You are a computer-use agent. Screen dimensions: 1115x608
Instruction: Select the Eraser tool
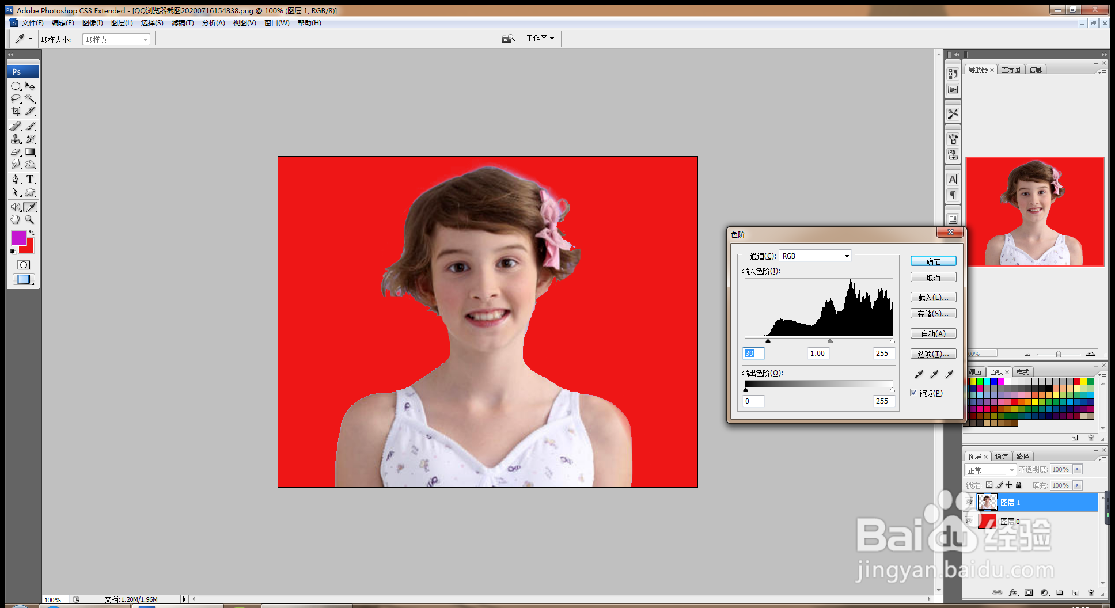click(16, 151)
